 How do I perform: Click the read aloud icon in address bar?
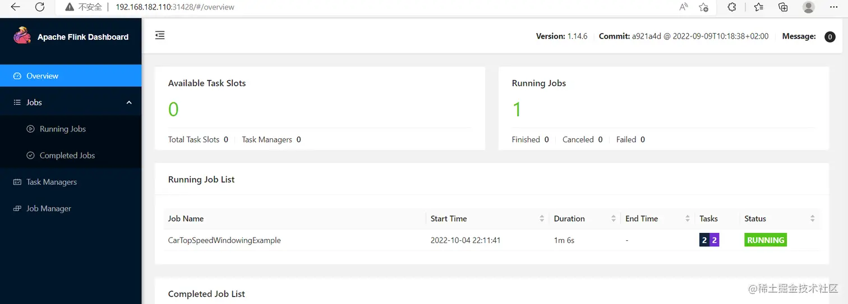pyautogui.click(x=683, y=7)
